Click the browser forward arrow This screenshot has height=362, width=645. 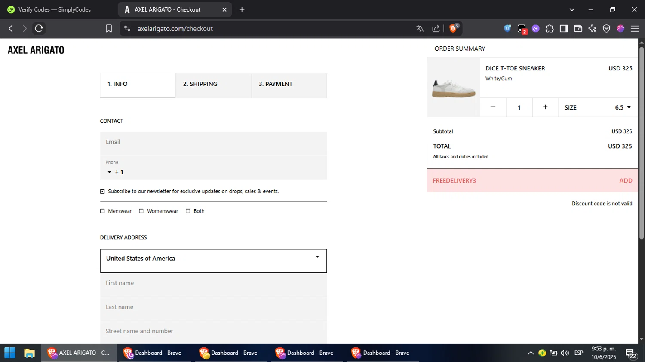pos(25,29)
